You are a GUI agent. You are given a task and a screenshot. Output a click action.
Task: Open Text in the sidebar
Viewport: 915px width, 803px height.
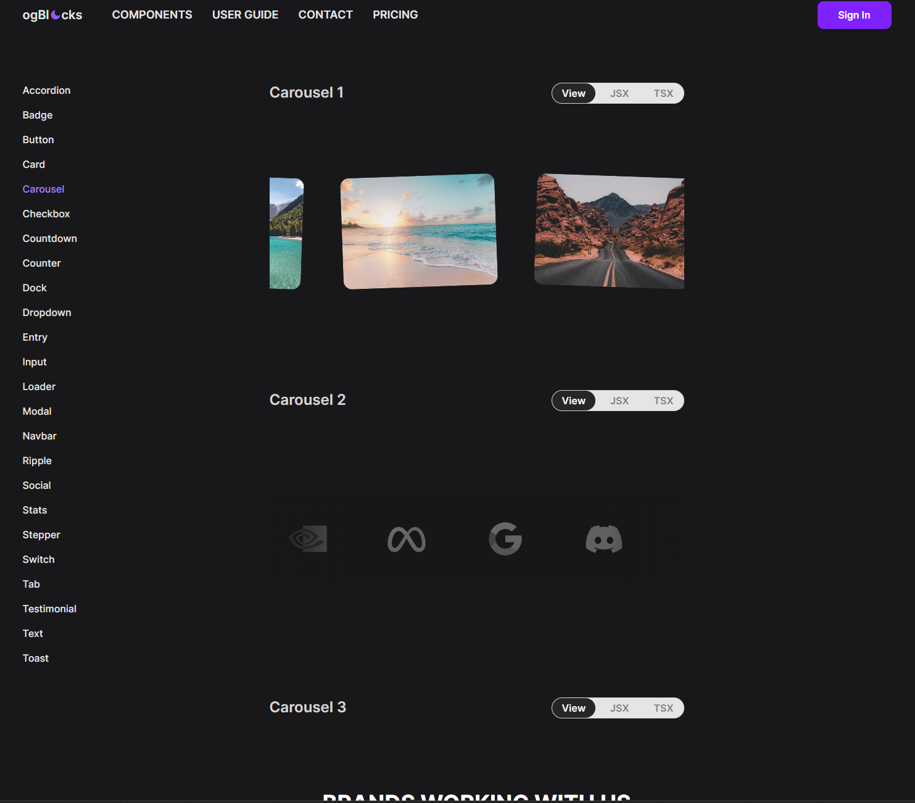33,633
